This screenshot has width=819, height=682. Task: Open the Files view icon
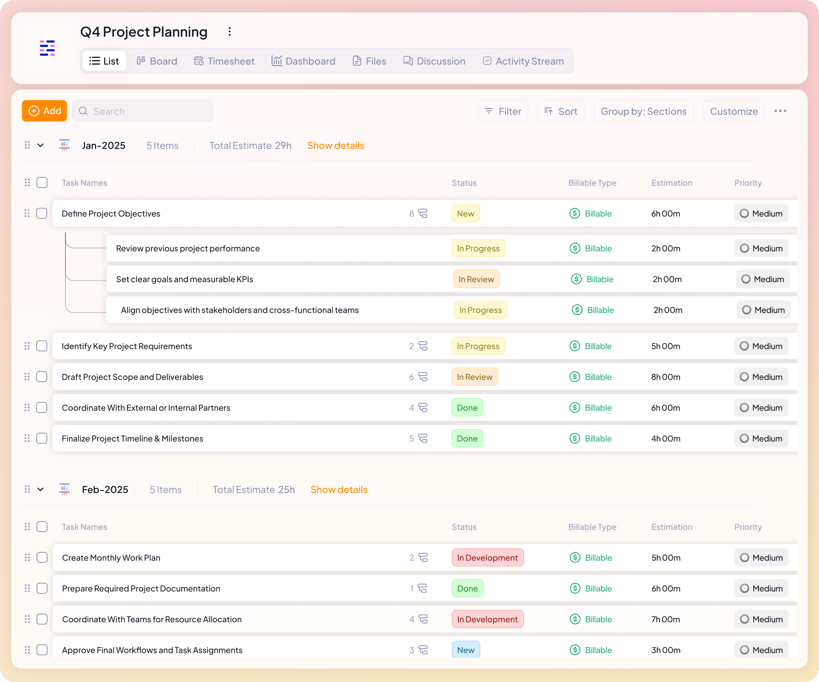click(x=357, y=61)
